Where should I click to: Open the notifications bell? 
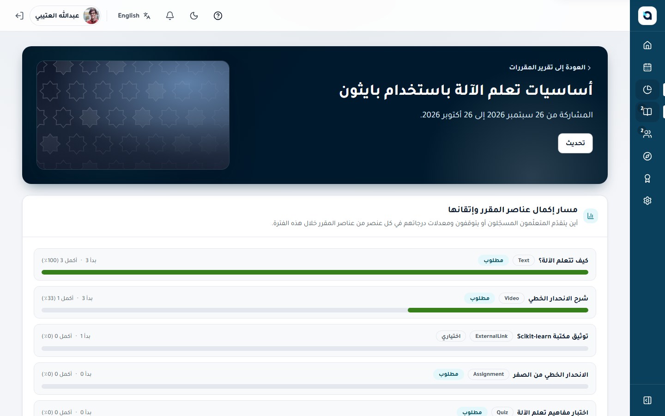pos(170,16)
